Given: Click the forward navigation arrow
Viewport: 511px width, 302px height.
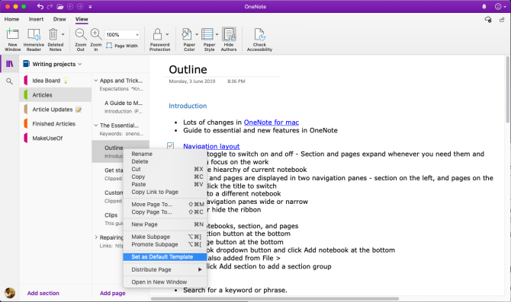Looking at the screenshot, I should [80, 7].
